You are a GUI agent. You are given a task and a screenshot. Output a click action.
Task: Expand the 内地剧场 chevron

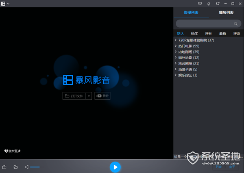[176, 52]
